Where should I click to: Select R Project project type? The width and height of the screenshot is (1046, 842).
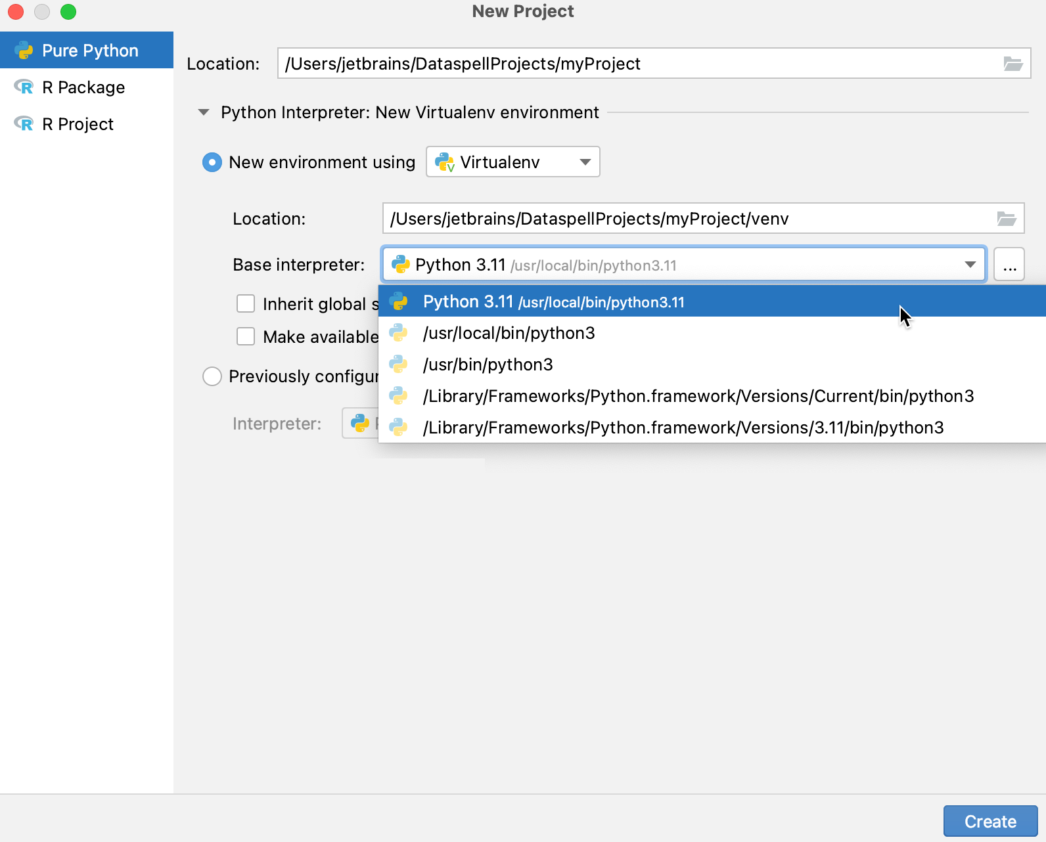(87, 123)
